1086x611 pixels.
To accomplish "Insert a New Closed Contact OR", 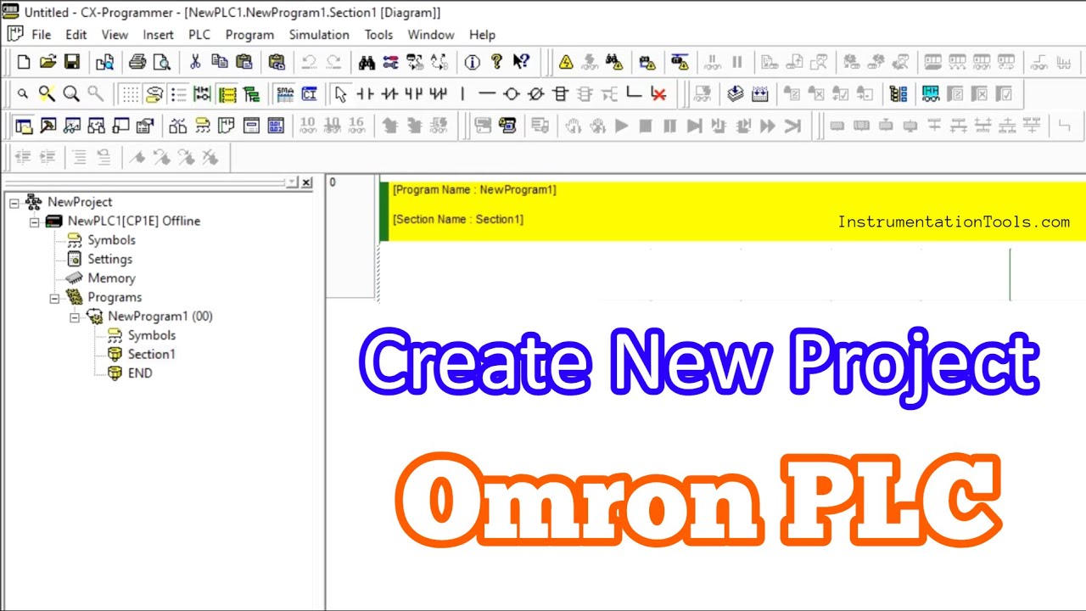I will [438, 94].
